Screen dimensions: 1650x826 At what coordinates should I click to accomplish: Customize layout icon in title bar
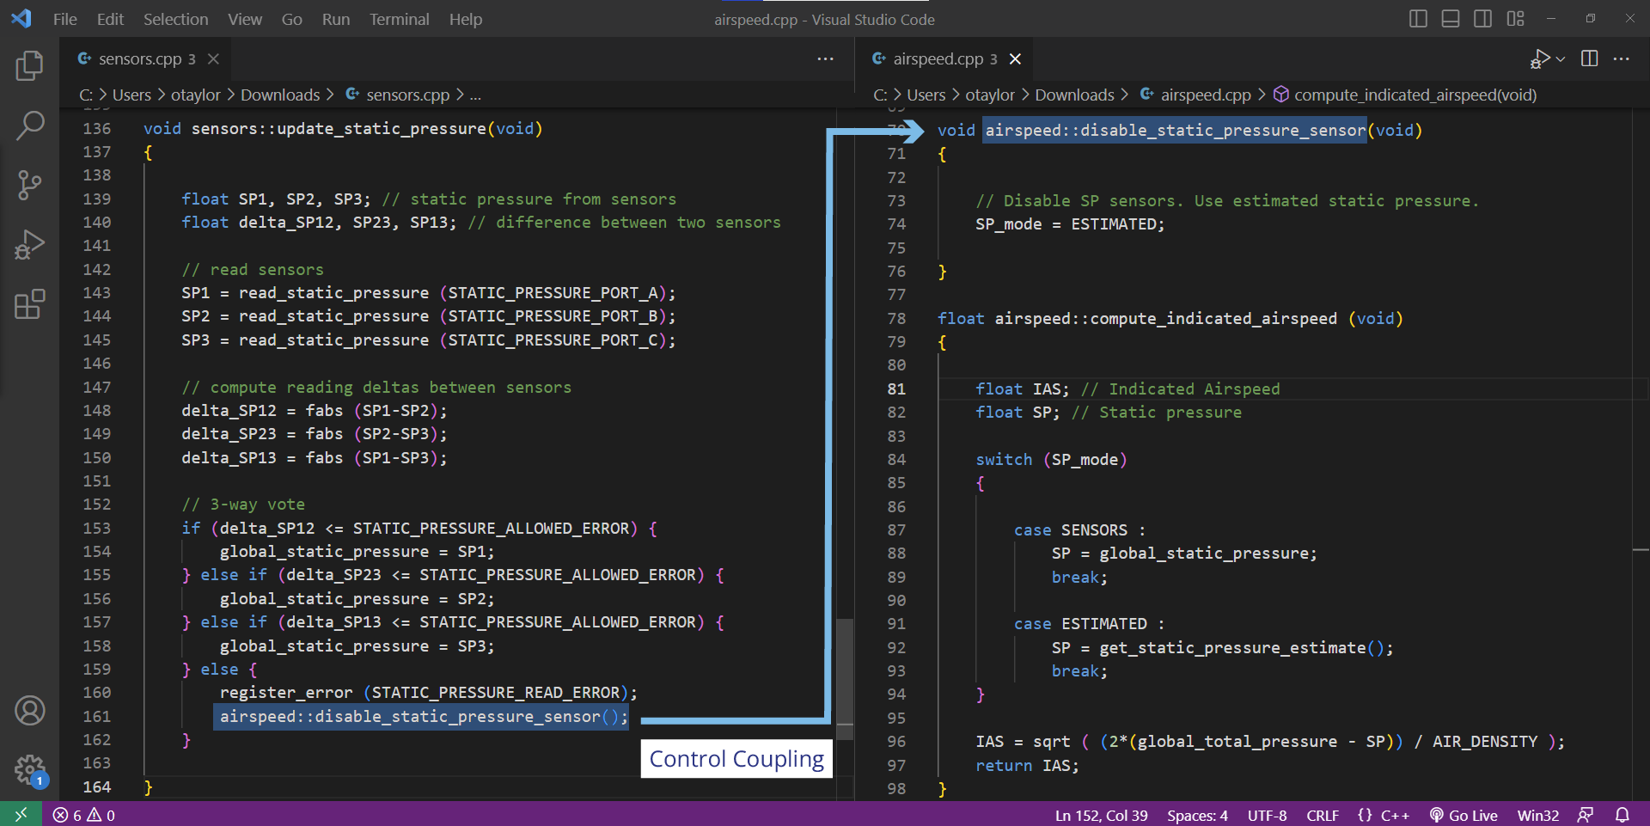coord(1516,18)
